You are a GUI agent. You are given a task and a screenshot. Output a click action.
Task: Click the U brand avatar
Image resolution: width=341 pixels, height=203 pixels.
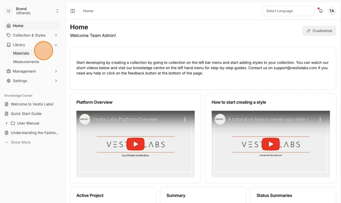pyautogui.click(x=9, y=11)
